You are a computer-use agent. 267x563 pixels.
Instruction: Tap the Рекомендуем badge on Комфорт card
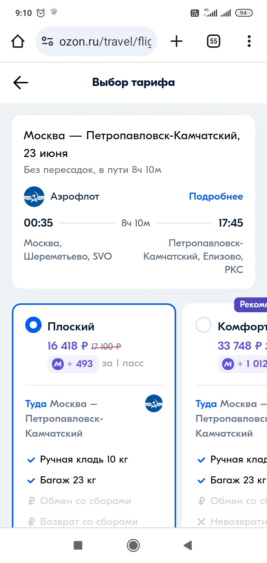tap(250, 304)
